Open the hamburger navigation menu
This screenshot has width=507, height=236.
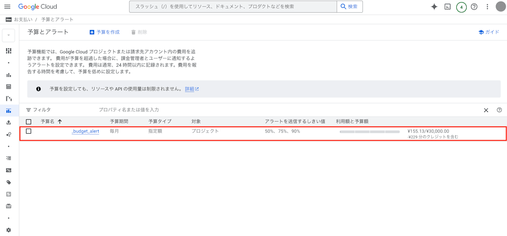point(7,7)
